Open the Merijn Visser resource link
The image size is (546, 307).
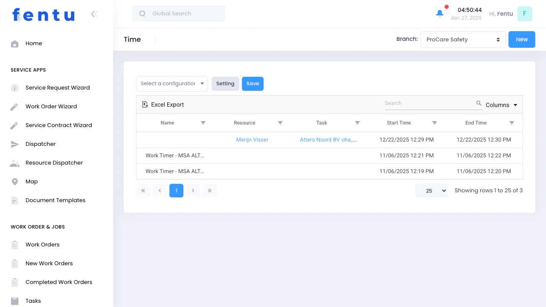click(252, 139)
